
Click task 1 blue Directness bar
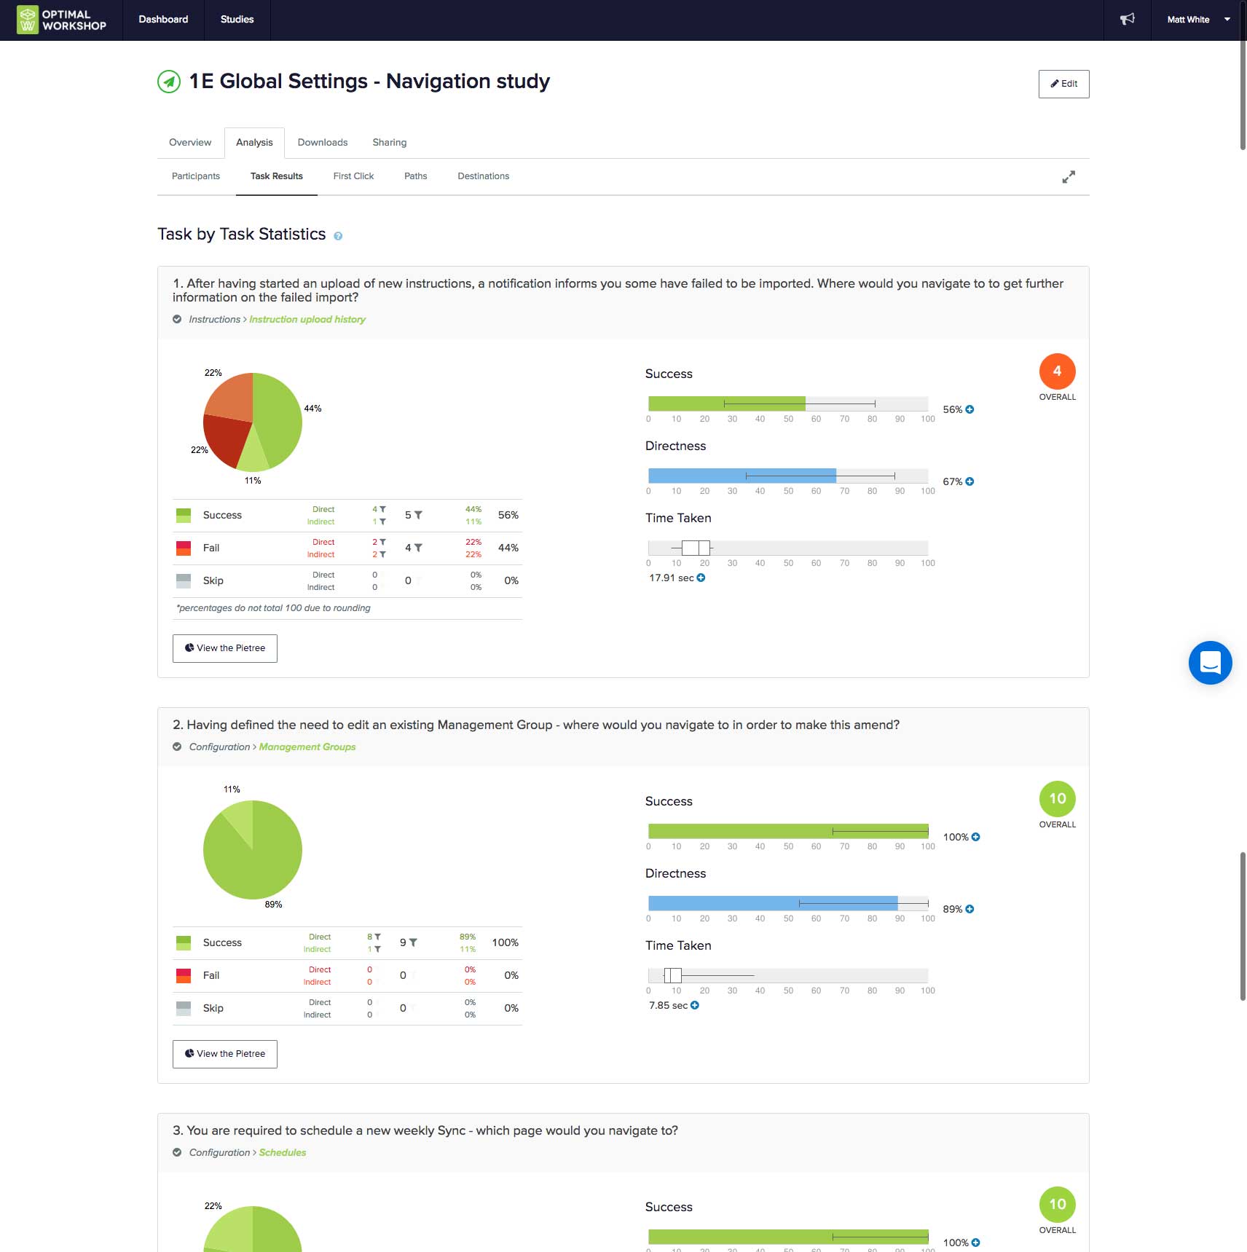click(x=742, y=476)
